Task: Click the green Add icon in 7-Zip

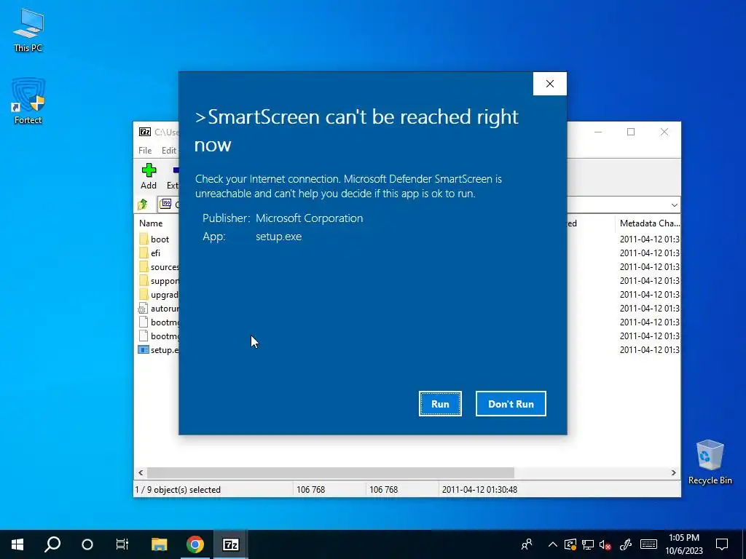Action: click(149, 170)
